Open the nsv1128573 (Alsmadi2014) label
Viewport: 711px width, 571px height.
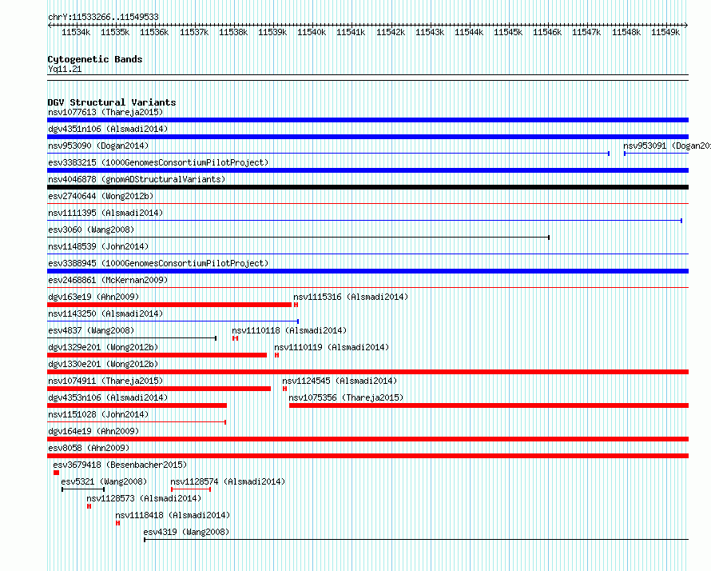coord(144,498)
